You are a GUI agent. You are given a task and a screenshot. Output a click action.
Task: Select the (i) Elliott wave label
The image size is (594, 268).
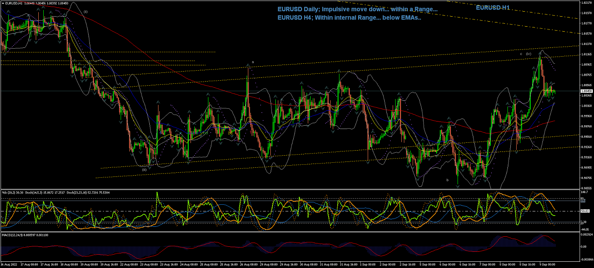click(85, 12)
